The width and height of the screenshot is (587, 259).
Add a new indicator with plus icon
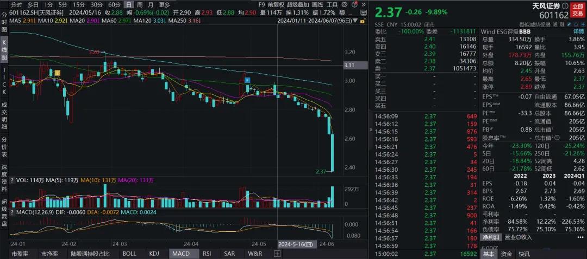tap(277, 254)
